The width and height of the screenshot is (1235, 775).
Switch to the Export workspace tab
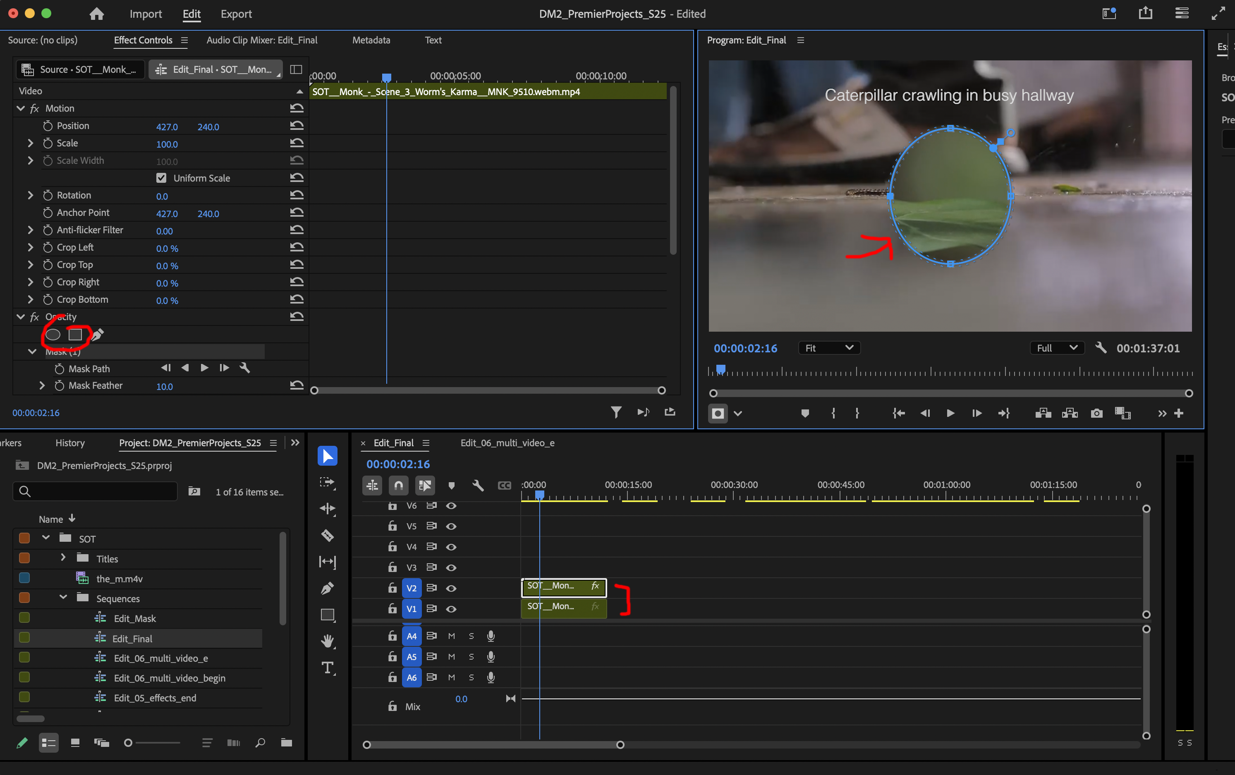click(x=236, y=14)
